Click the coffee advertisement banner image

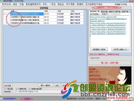[110, 80]
